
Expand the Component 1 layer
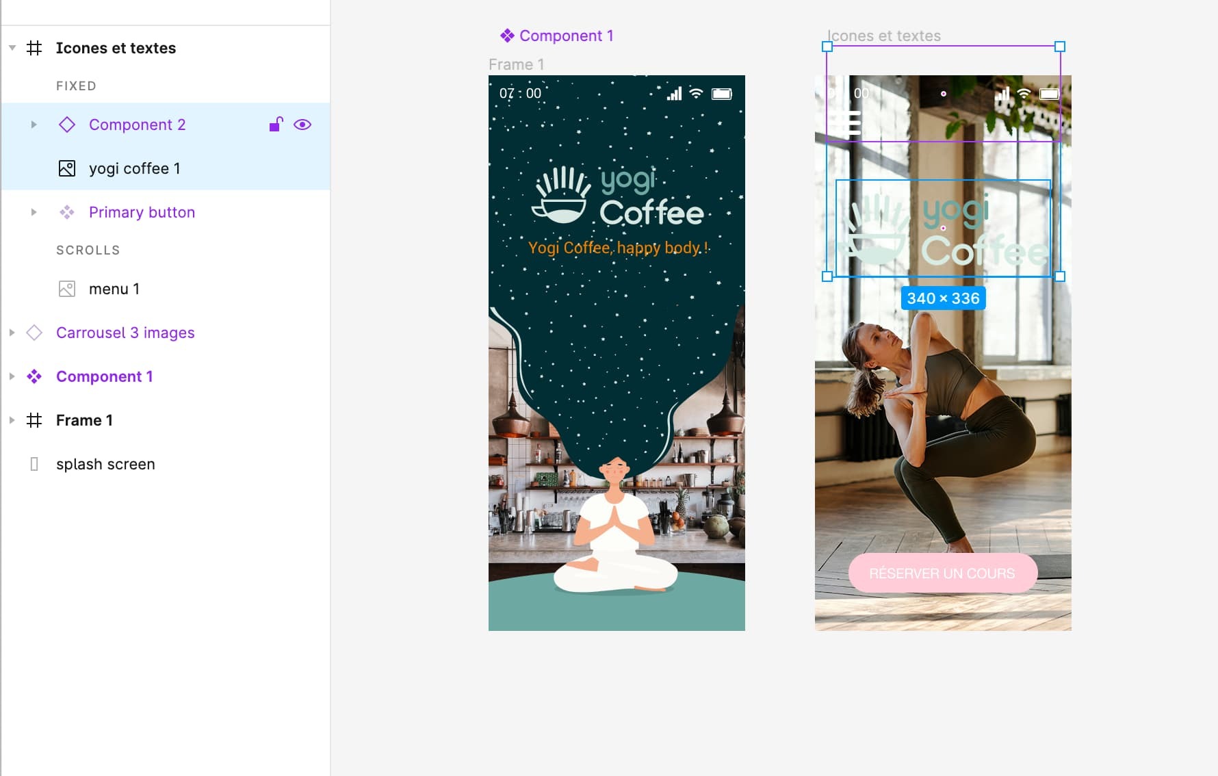tap(12, 376)
